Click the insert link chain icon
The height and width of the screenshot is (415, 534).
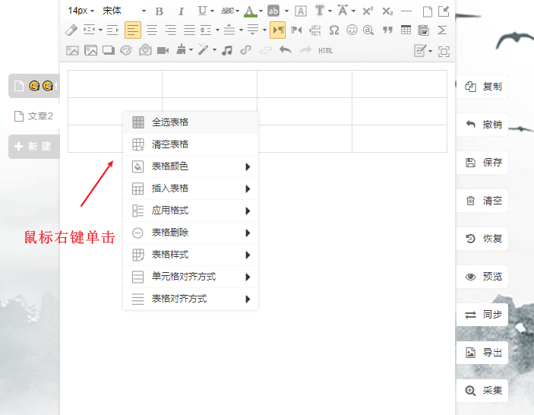click(x=245, y=50)
